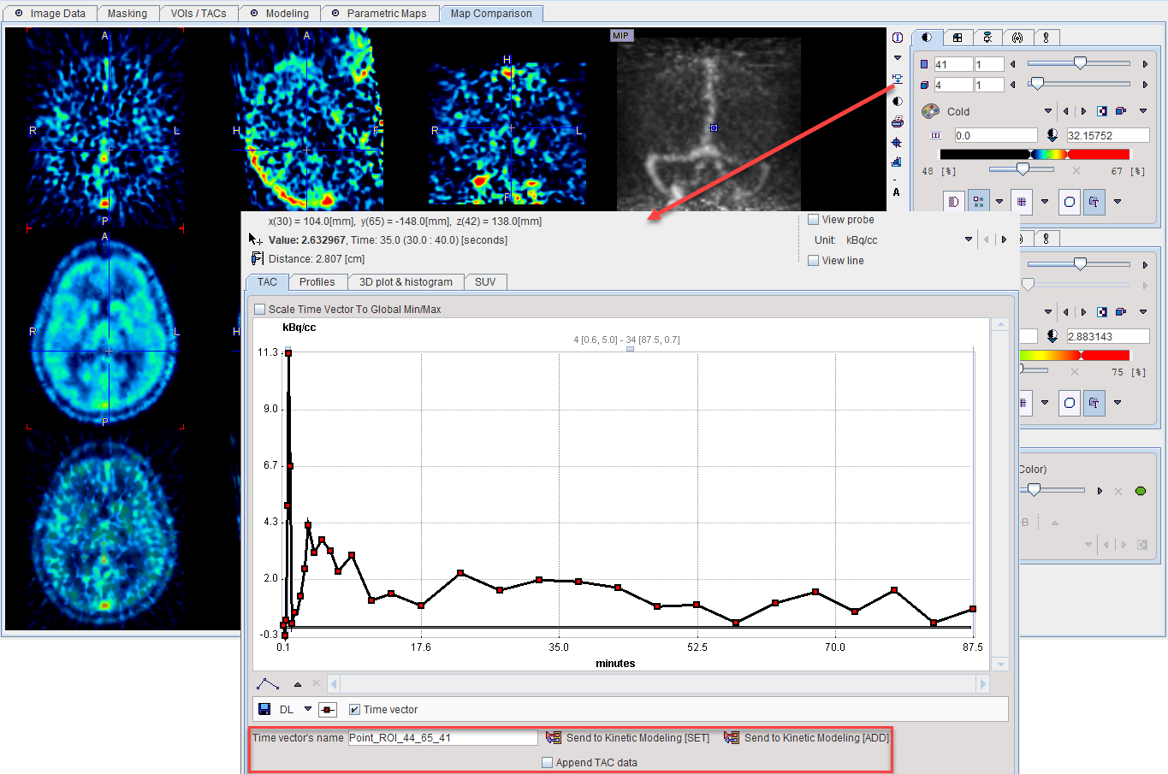Open the DL dropdown arrow below the plot
This screenshot has height=774, width=1168.
tap(308, 709)
